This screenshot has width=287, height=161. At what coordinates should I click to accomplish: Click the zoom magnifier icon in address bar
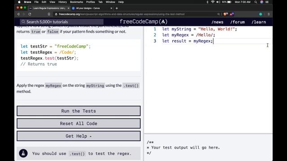tap(218, 14)
